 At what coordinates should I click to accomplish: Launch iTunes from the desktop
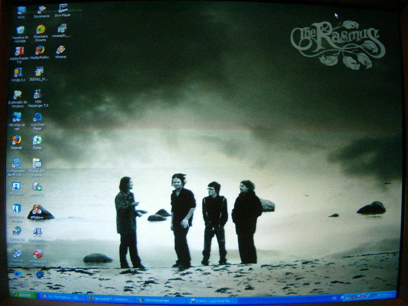point(37,142)
